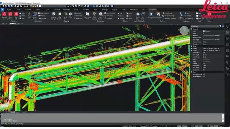The image size is (230, 129).
Task: Select the CloudWorx ribbon tab
Action: pos(153,10)
